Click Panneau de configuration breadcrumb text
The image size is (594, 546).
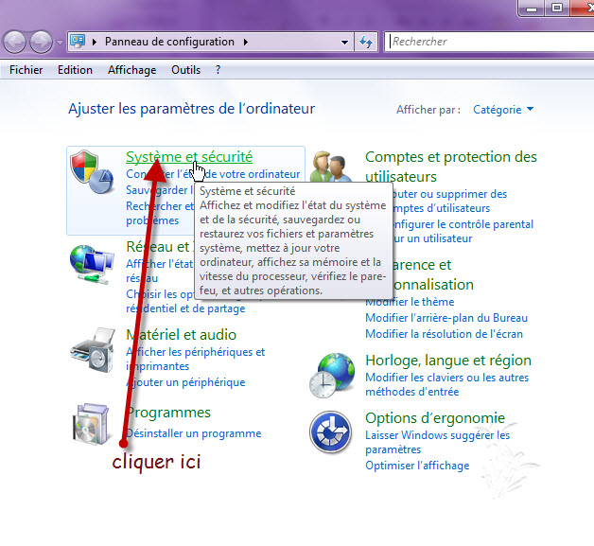[x=169, y=42]
